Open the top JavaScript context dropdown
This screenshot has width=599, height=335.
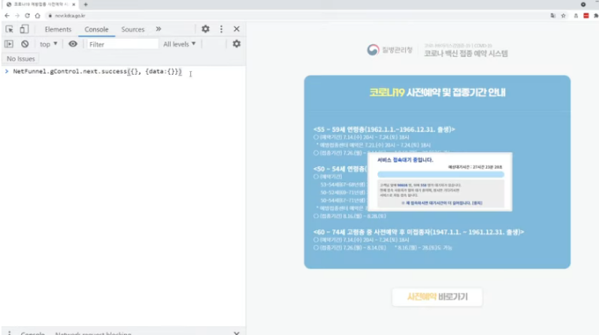click(48, 44)
